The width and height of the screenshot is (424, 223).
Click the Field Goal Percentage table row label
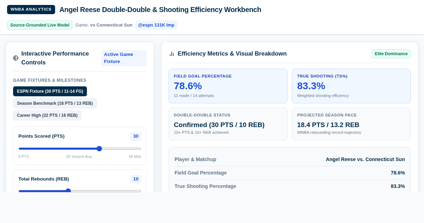(x=201, y=173)
